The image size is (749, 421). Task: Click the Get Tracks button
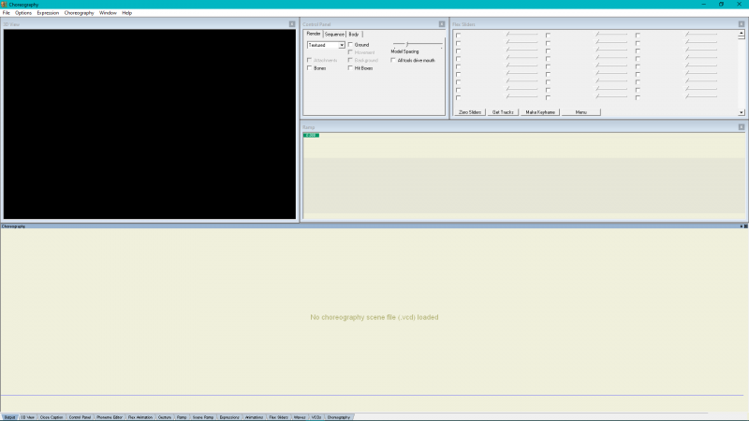[x=503, y=112]
